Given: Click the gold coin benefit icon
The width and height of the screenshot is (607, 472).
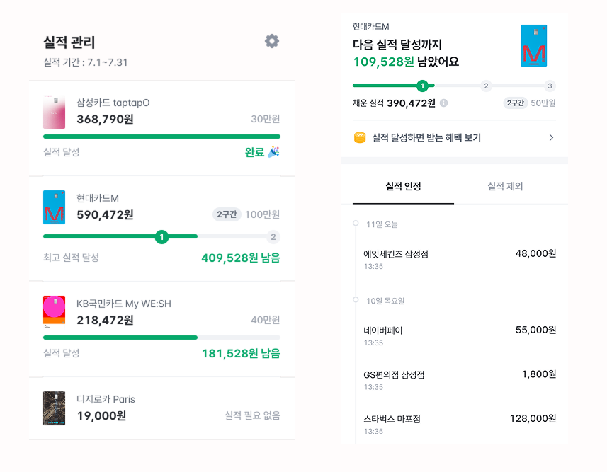Looking at the screenshot, I should point(360,138).
